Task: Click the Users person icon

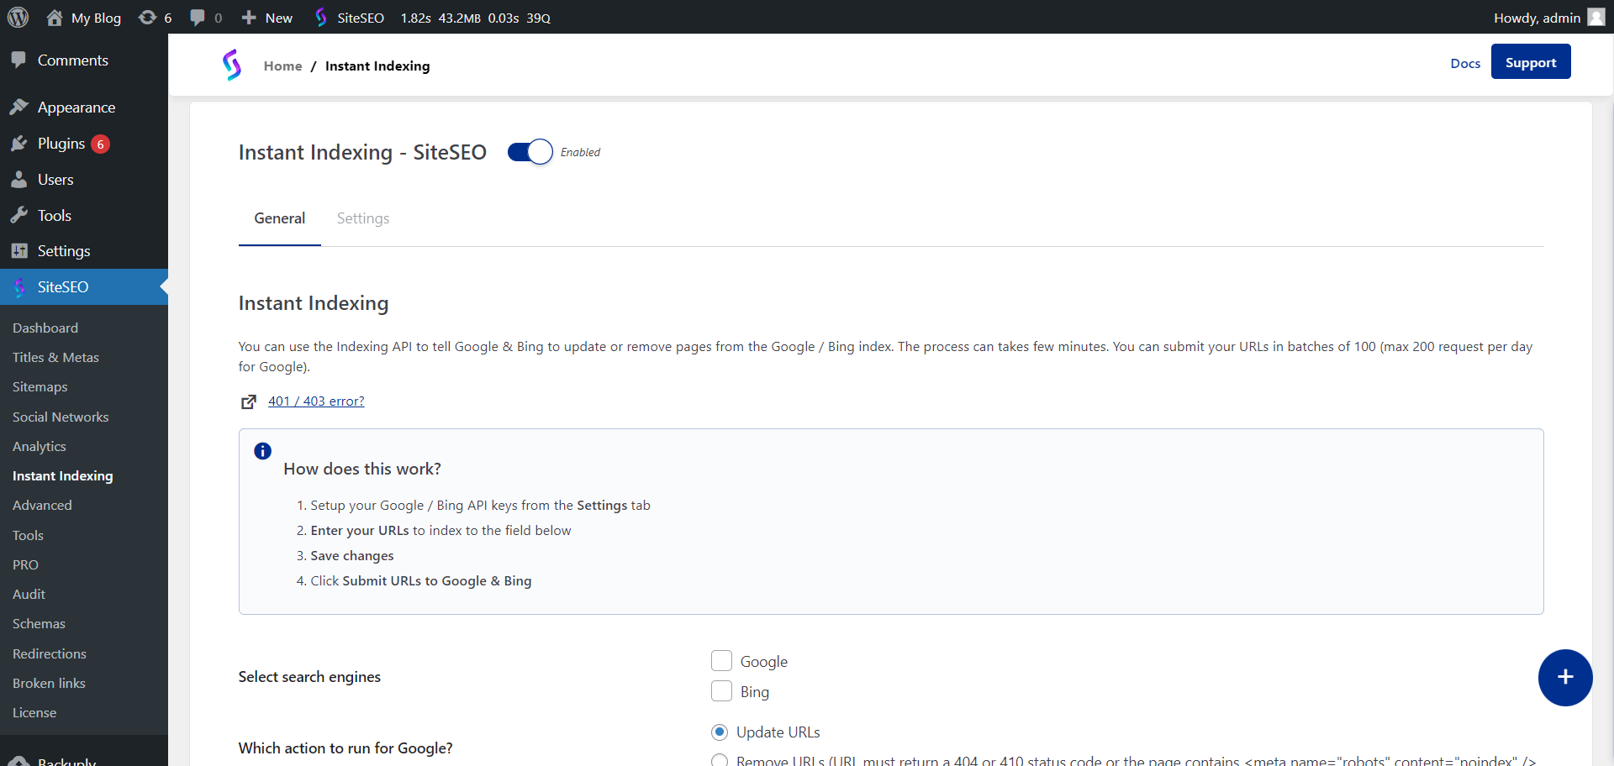Action: click(x=18, y=180)
